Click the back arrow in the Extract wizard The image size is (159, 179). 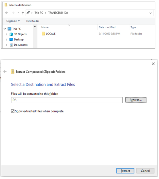(x=5, y=72)
